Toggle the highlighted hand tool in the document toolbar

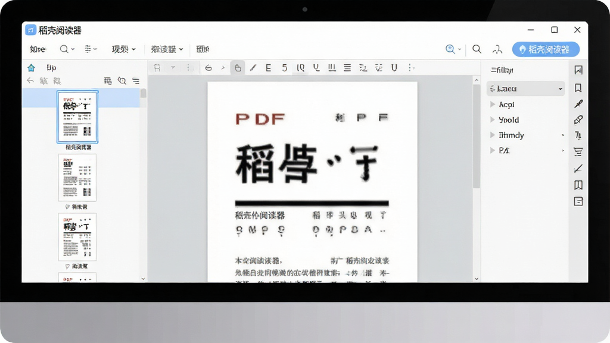click(x=238, y=68)
